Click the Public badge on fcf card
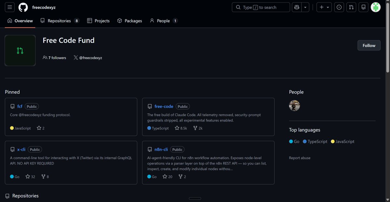 pyautogui.click(x=32, y=107)
